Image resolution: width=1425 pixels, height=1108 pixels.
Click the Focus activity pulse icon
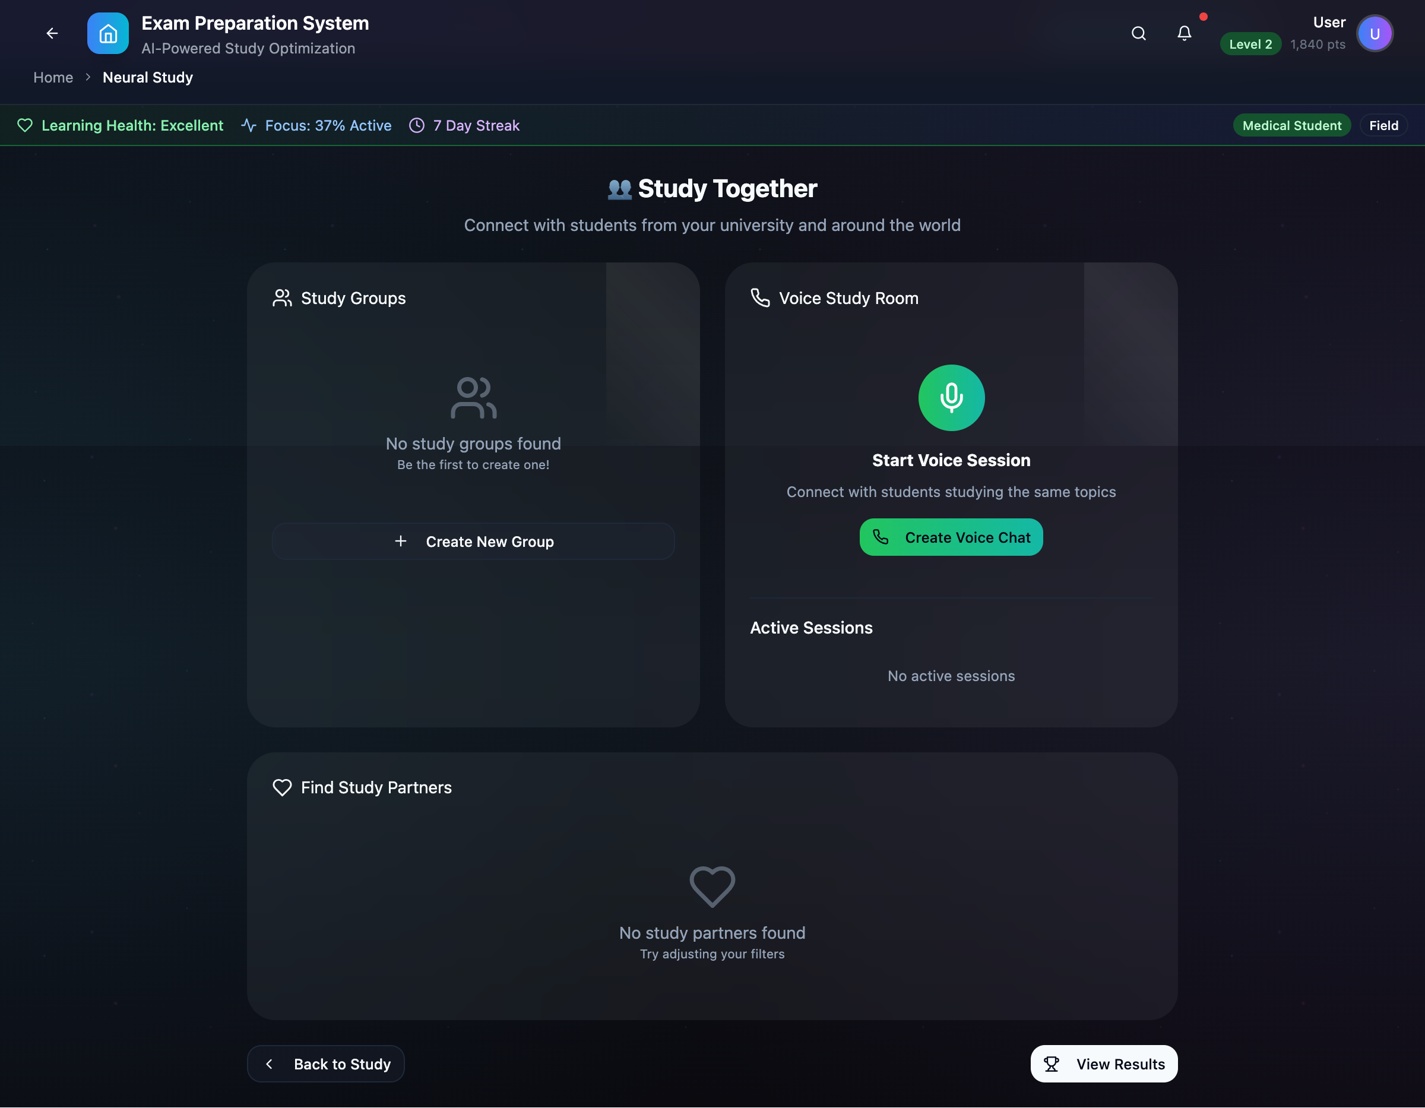point(249,125)
